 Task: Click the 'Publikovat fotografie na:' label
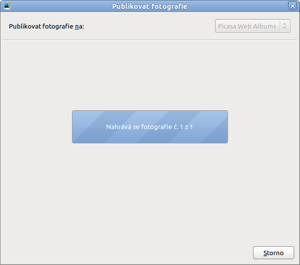[46, 26]
